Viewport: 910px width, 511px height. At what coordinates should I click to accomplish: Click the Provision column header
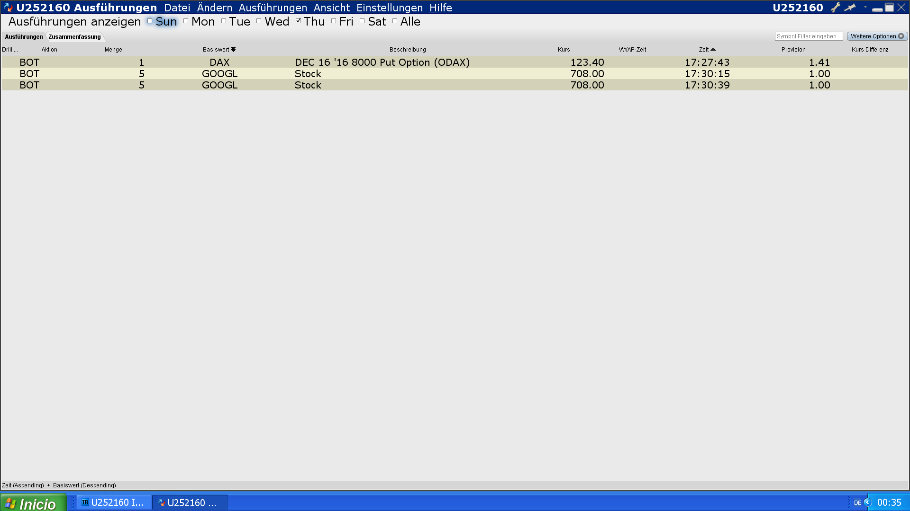click(793, 50)
